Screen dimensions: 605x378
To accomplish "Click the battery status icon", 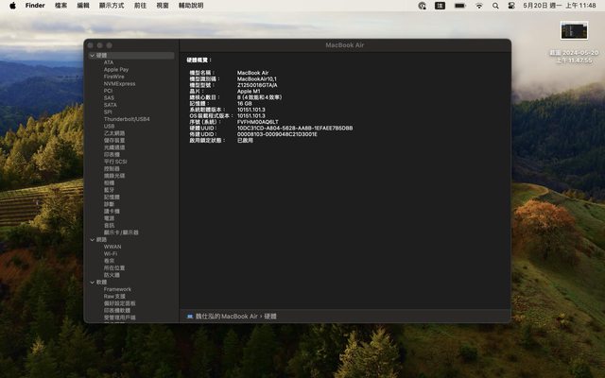I will coord(459,6).
